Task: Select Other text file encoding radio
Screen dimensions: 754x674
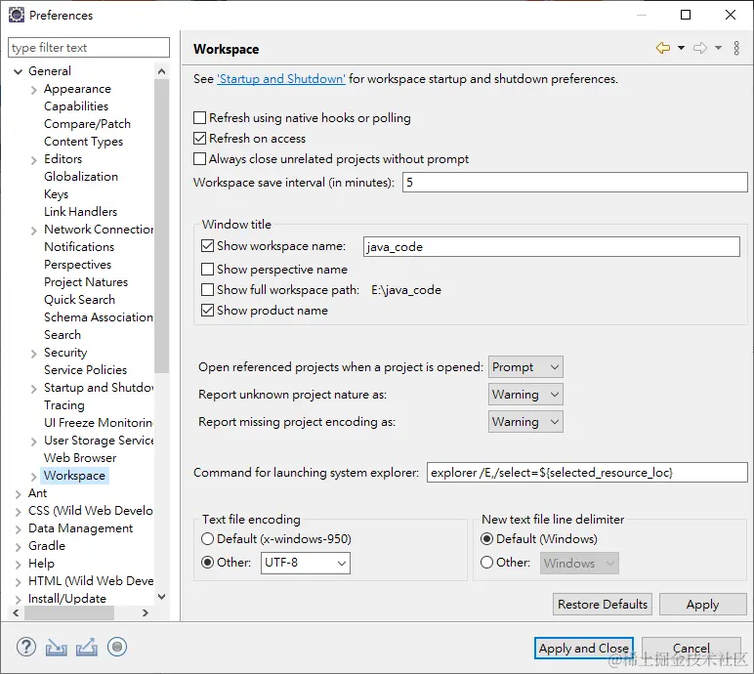Action: [x=207, y=563]
